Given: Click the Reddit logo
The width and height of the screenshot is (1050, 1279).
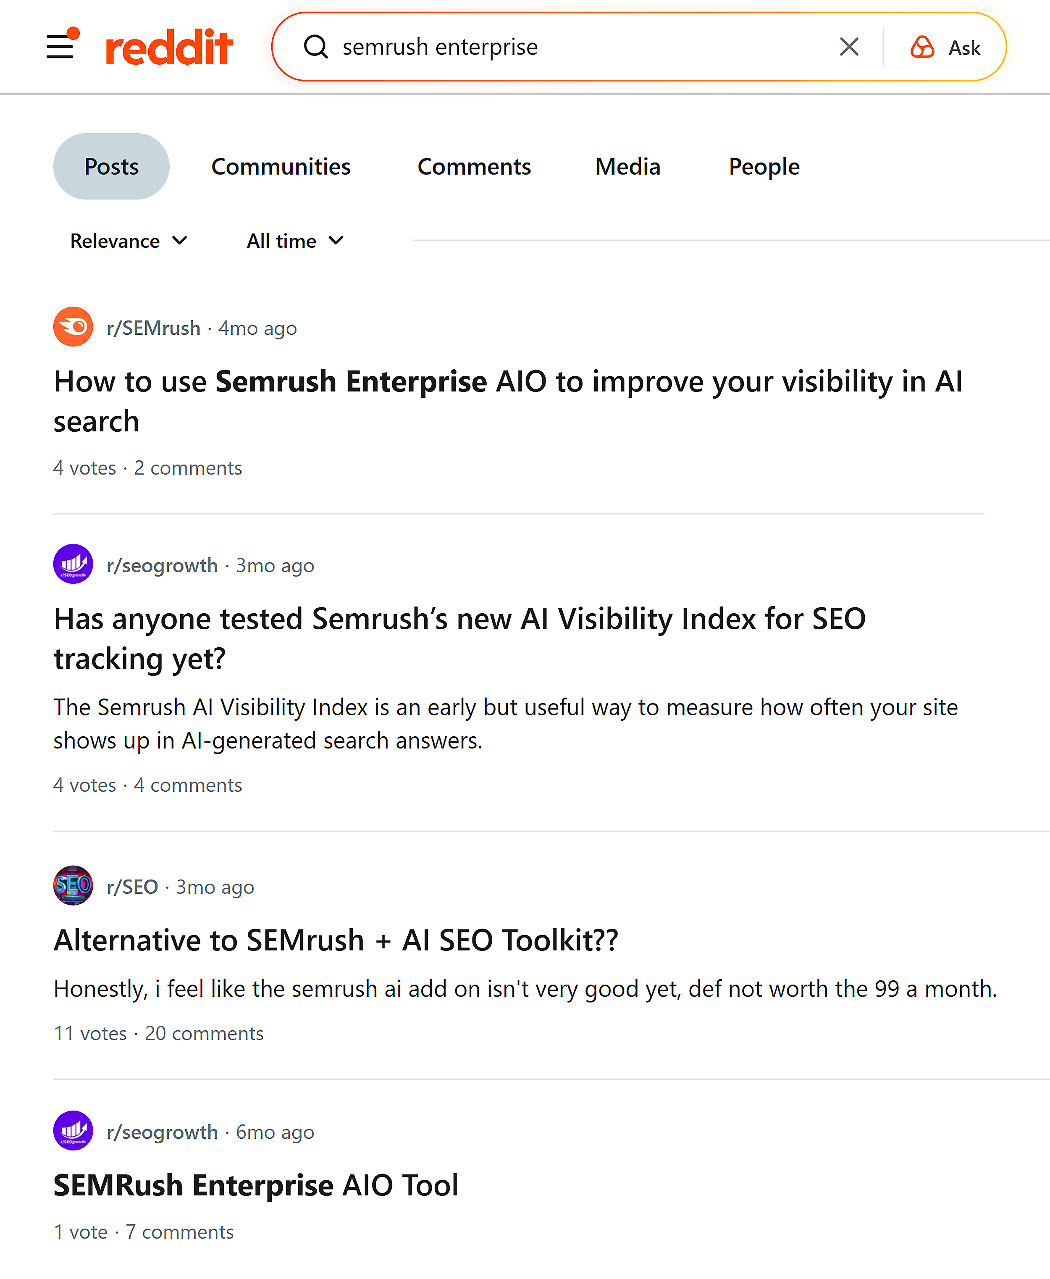Looking at the screenshot, I should tap(169, 47).
